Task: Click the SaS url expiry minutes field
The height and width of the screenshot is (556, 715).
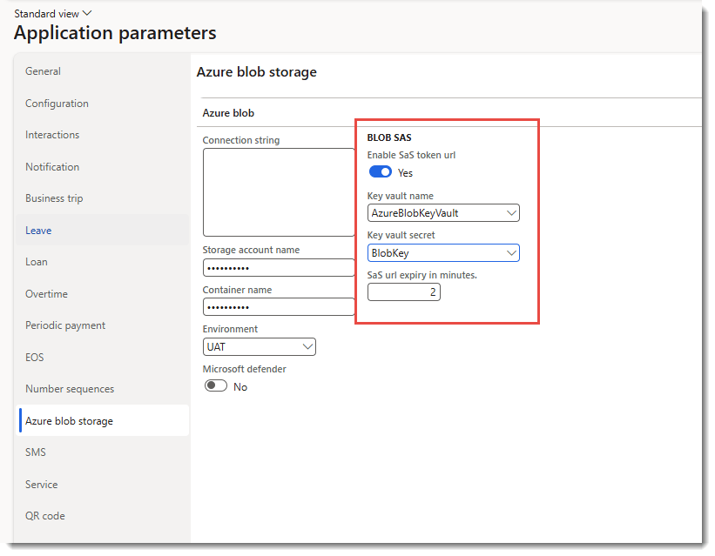Action: click(404, 292)
